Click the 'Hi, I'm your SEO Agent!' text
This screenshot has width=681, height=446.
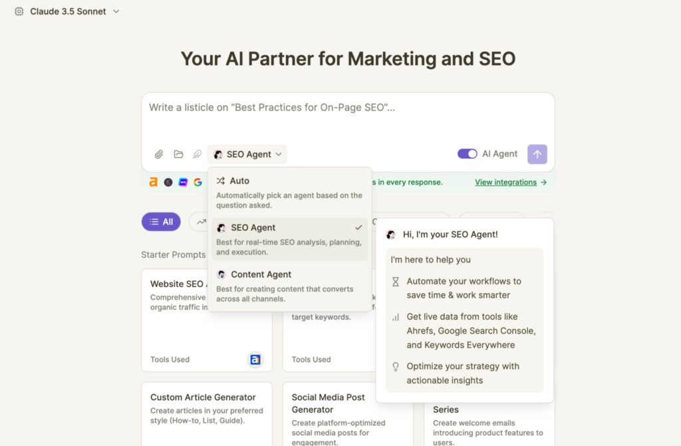450,235
